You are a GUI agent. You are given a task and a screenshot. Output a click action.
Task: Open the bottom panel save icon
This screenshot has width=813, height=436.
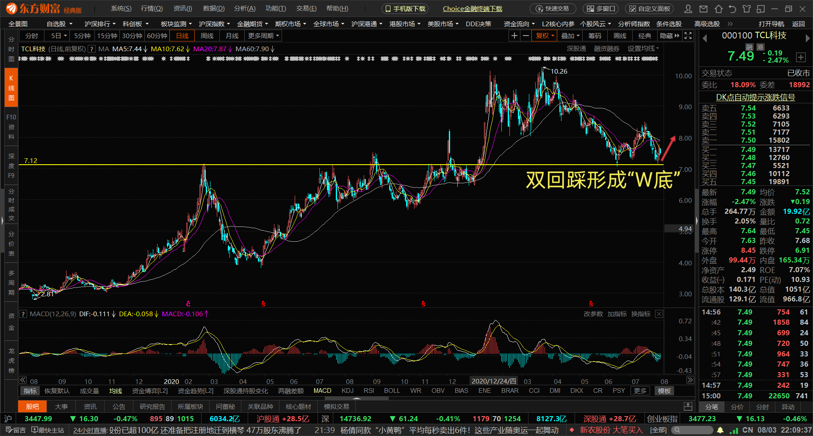coord(688,406)
